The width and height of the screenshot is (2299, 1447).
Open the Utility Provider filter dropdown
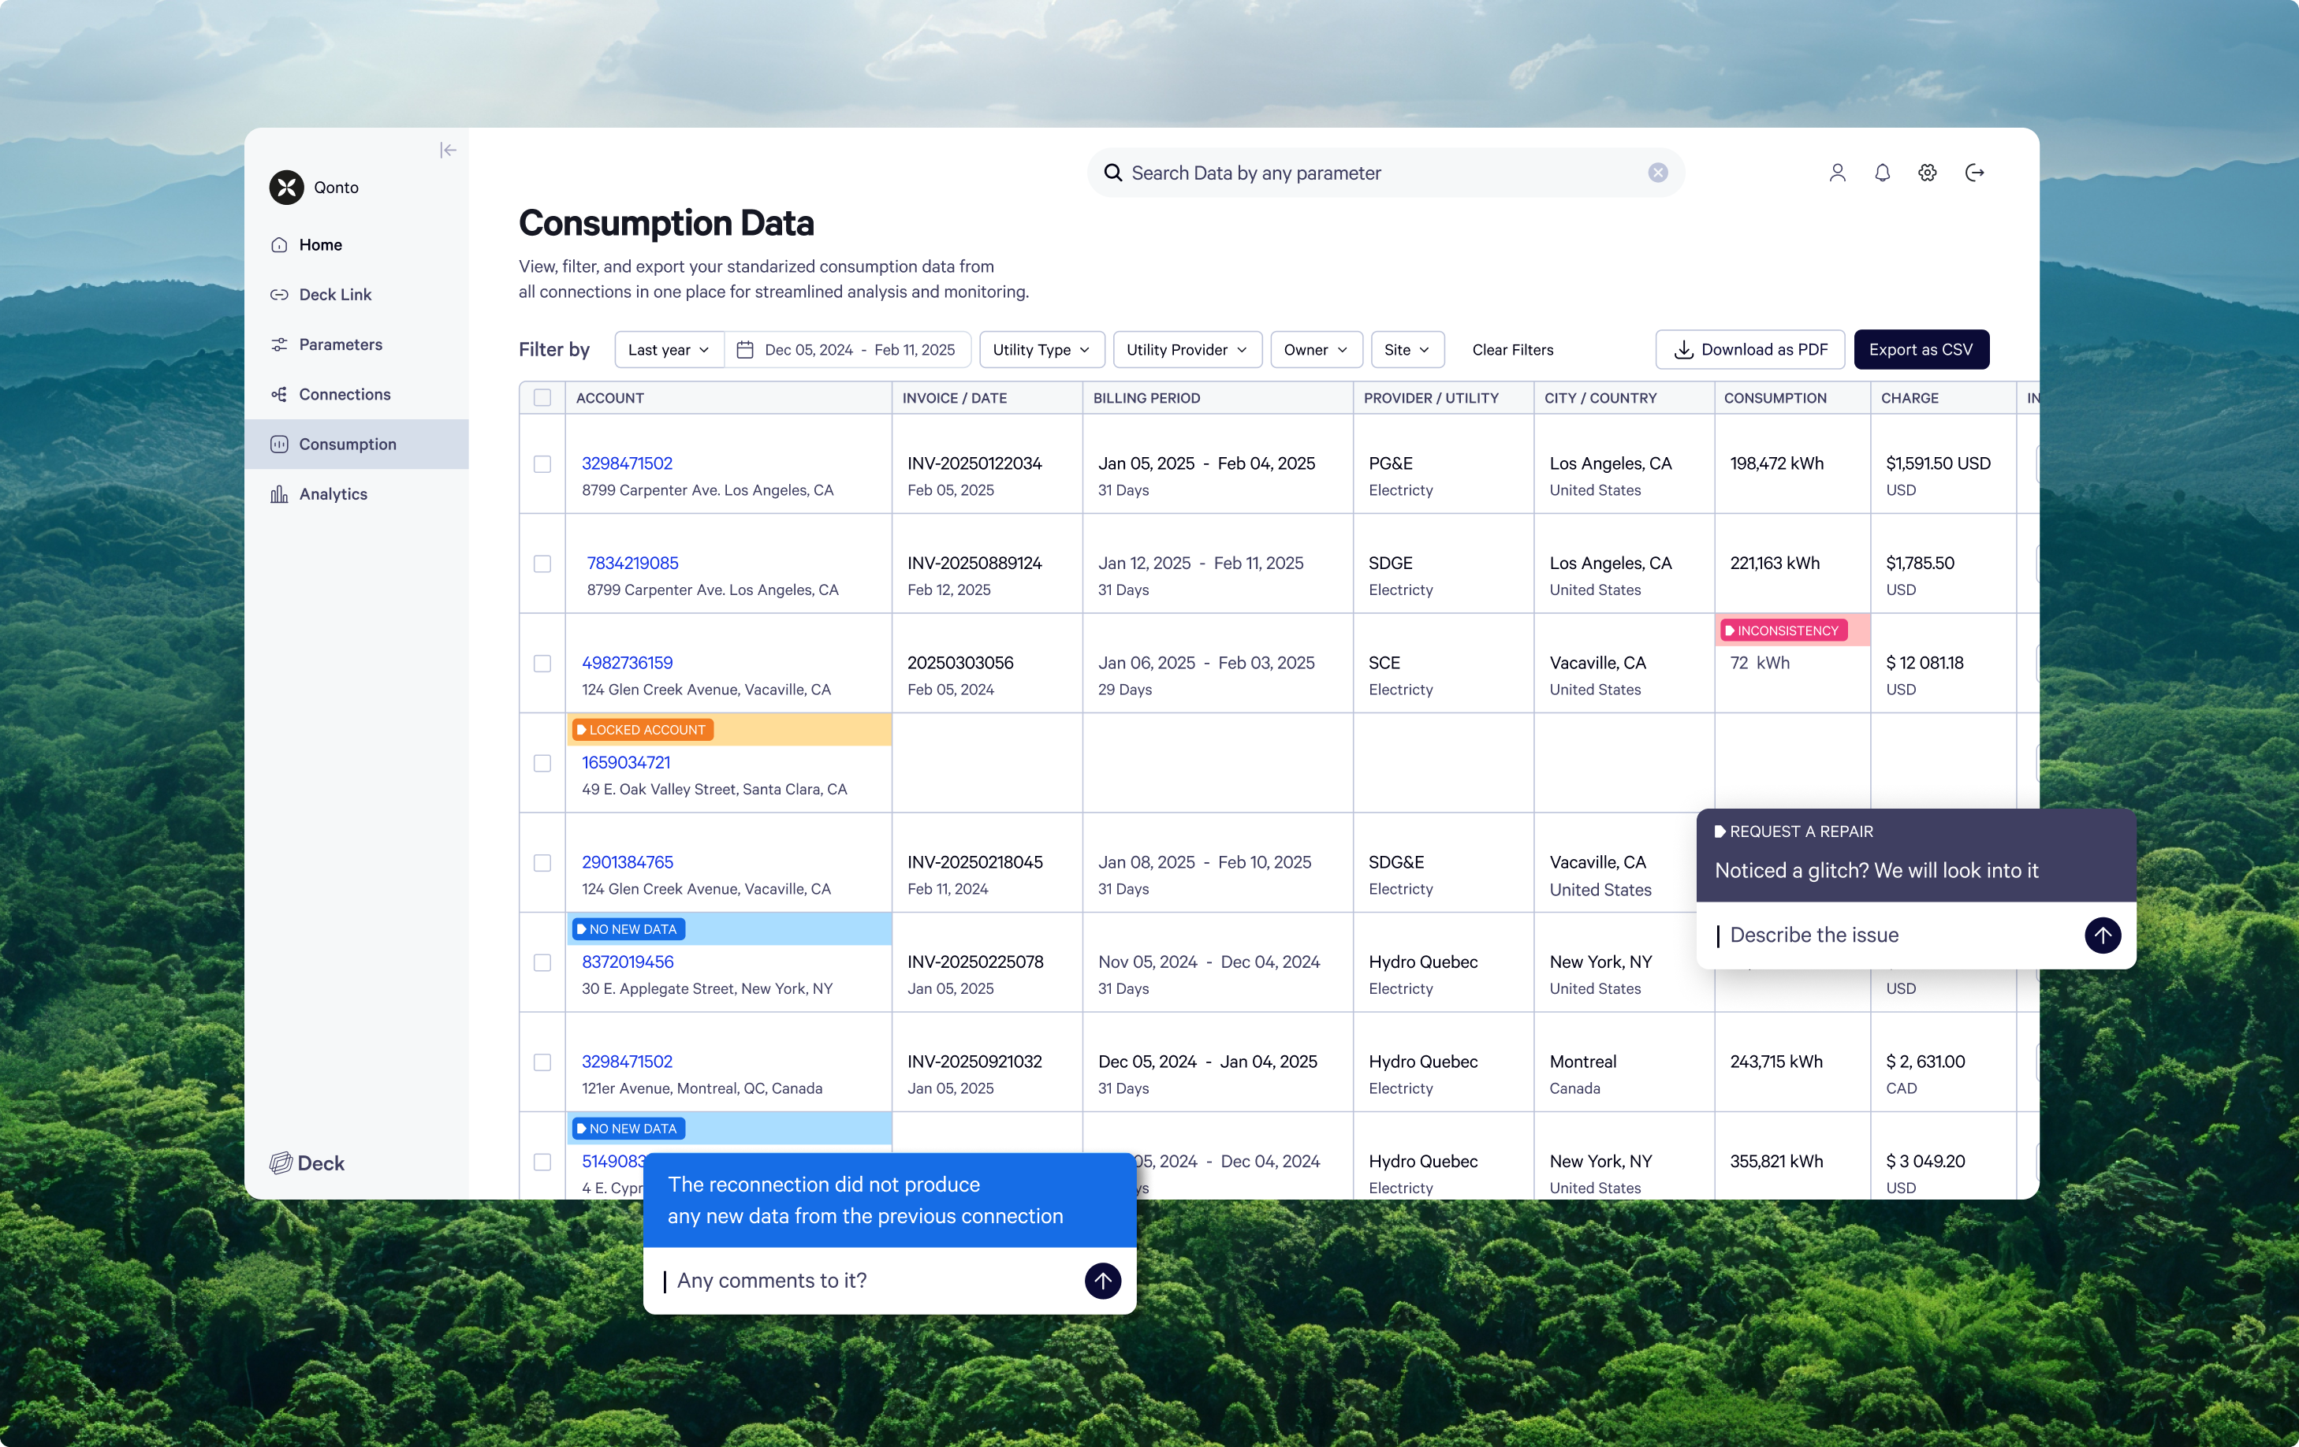(1187, 349)
